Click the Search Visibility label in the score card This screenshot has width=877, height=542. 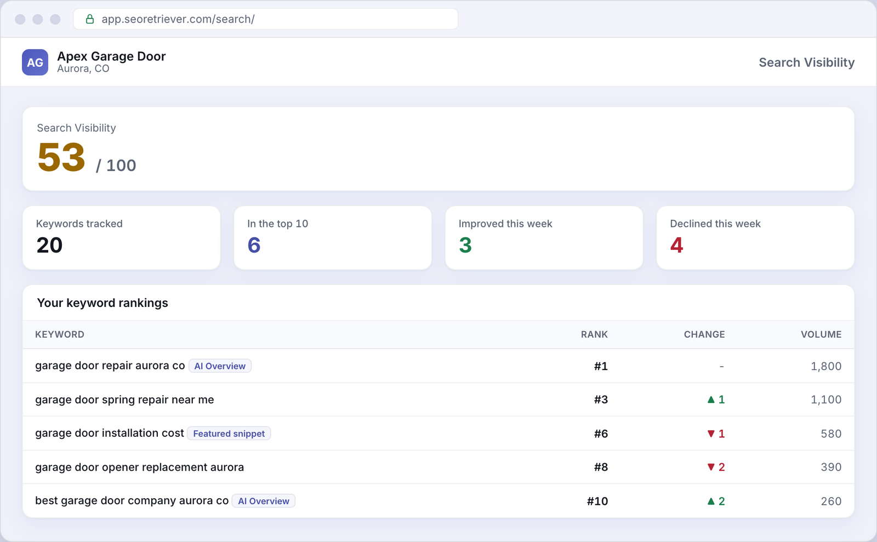click(x=76, y=128)
